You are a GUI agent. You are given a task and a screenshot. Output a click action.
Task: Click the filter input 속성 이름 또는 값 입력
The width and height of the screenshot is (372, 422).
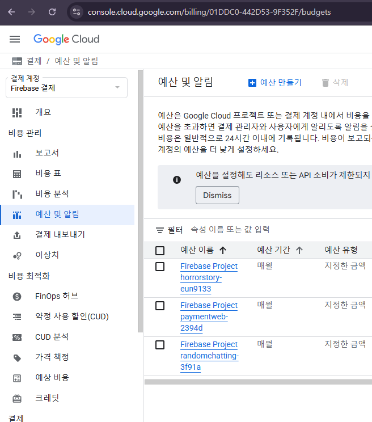(230, 230)
